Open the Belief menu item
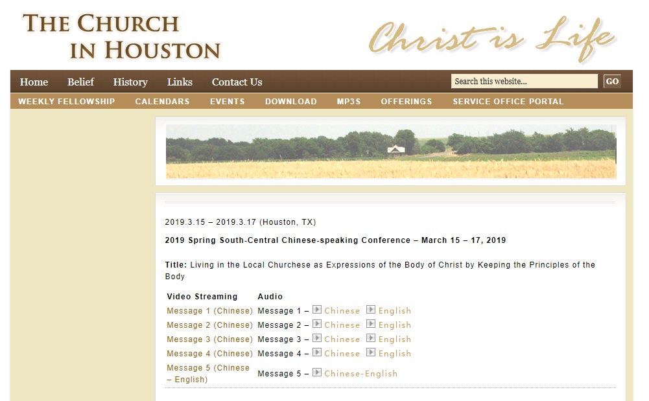649x401 pixels. pyautogui.click(x=80, y=82)
